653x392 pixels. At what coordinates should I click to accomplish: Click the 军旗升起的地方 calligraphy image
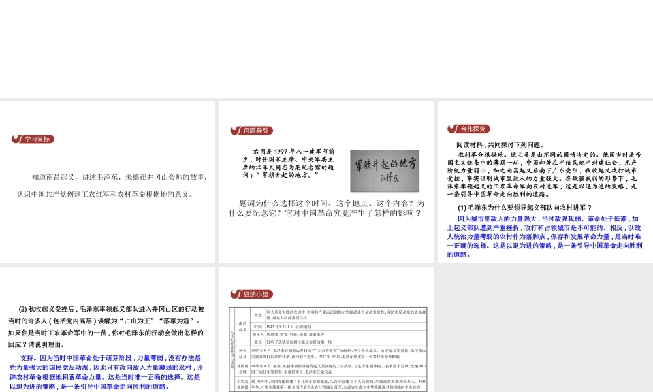[385, 171]
